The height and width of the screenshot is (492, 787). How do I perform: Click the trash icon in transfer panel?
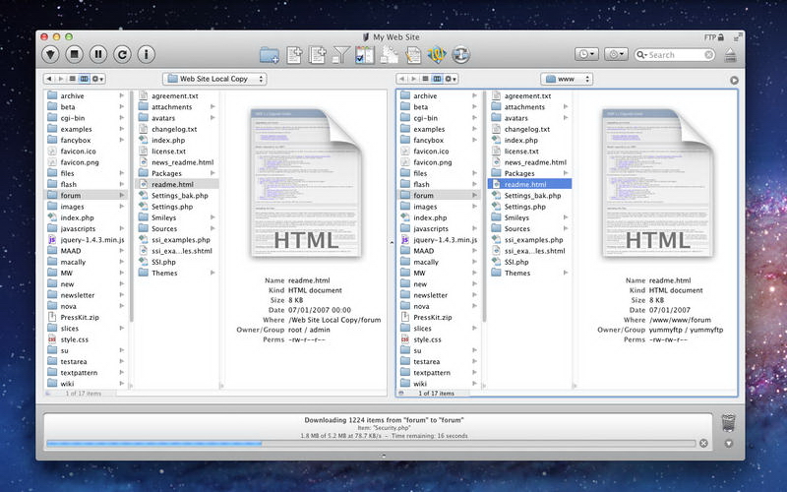(728, 423)
